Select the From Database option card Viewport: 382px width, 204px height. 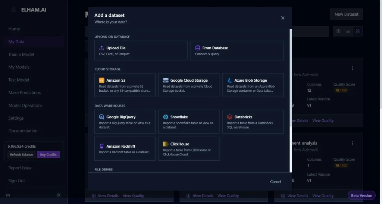237,50
